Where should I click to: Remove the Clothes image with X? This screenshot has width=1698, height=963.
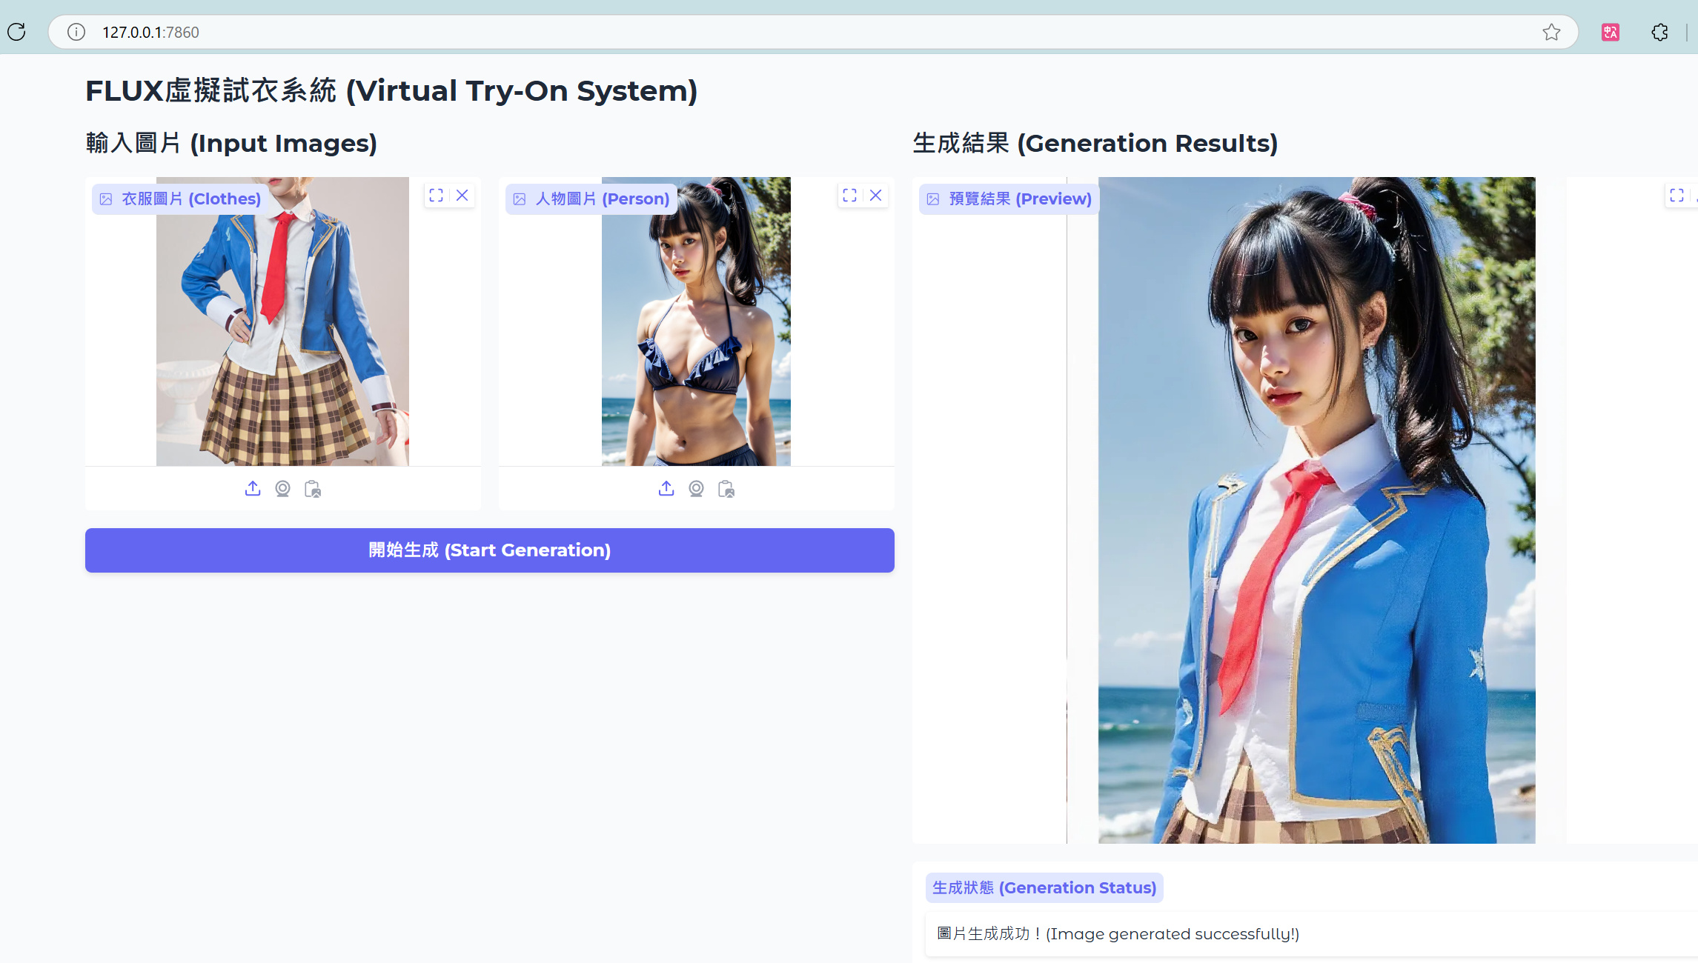[x=462, y=196]
